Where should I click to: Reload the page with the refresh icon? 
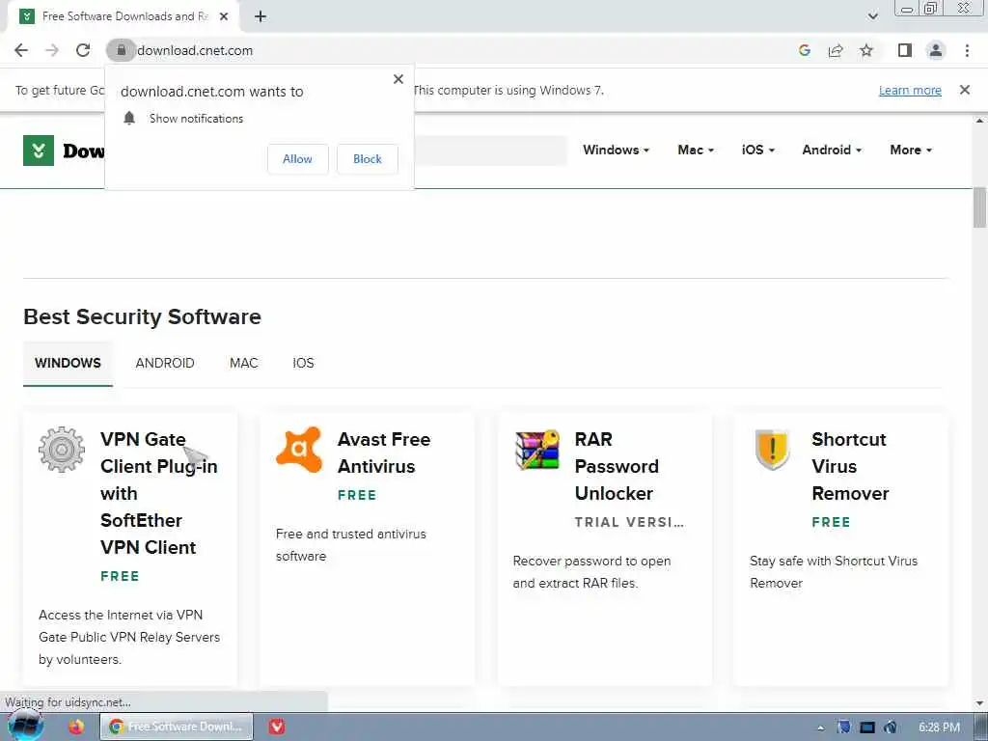click(83, 50)
